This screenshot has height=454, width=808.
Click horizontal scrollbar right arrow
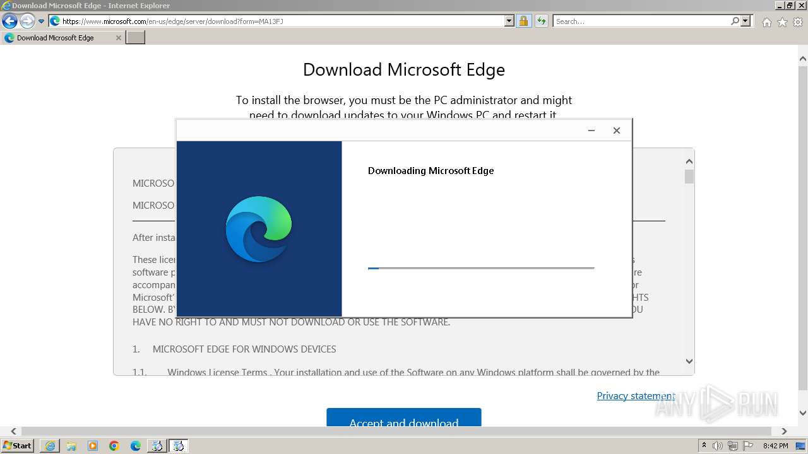[784, 431]
